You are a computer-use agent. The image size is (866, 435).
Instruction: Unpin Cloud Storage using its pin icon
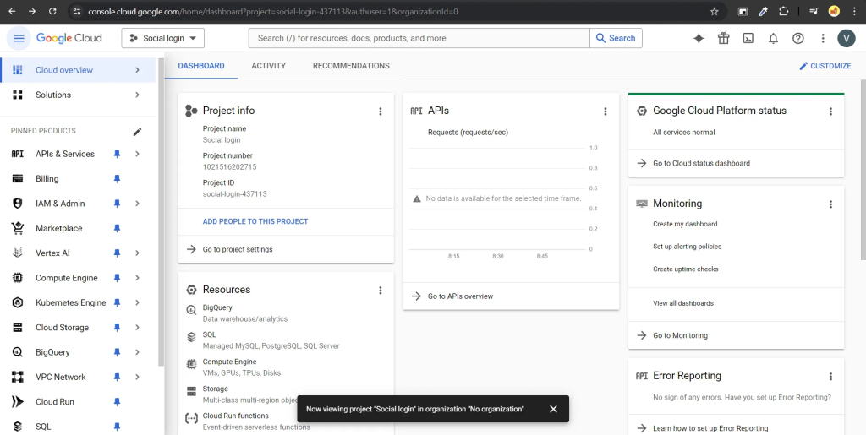(x=117, y=328)
